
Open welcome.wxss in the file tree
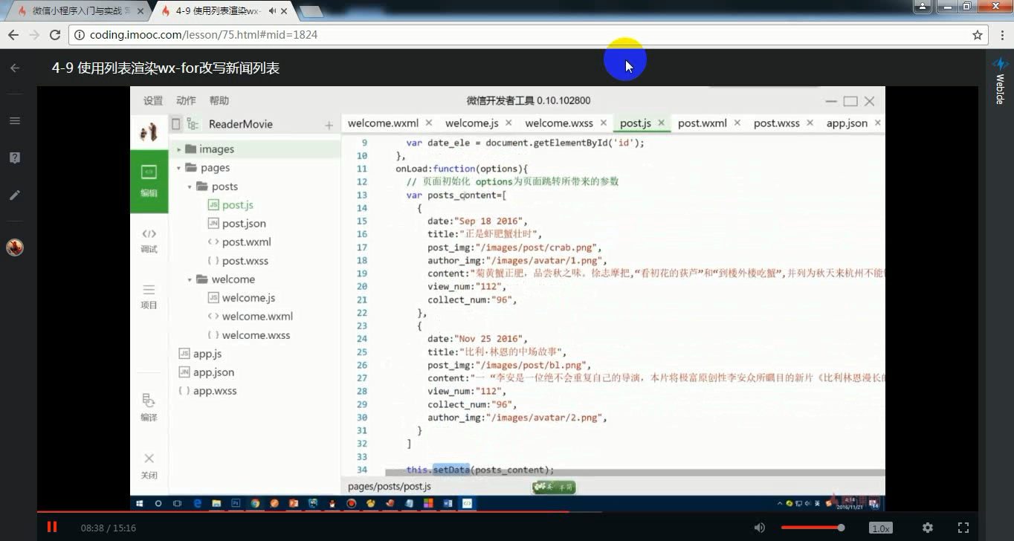pyautogui.click(x=248, y=335)
